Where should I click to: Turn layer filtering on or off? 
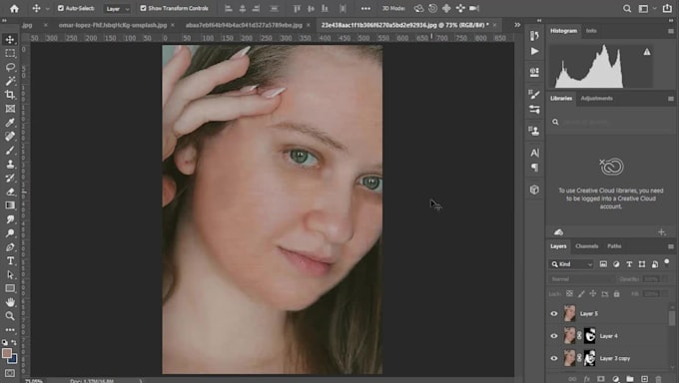667,262
